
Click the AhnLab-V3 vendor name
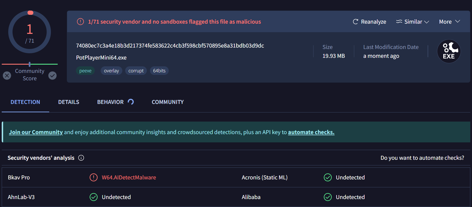(21, 197)
